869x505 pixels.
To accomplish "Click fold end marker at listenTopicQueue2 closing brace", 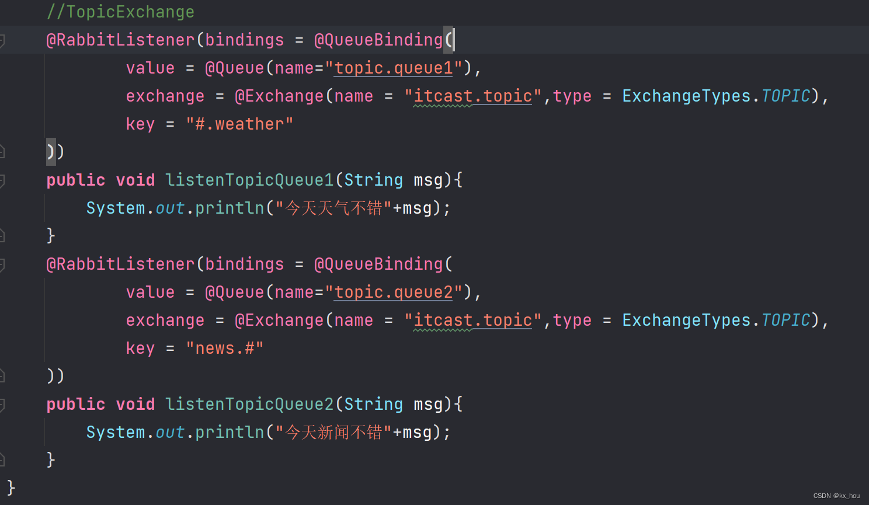I will point(2,460).
